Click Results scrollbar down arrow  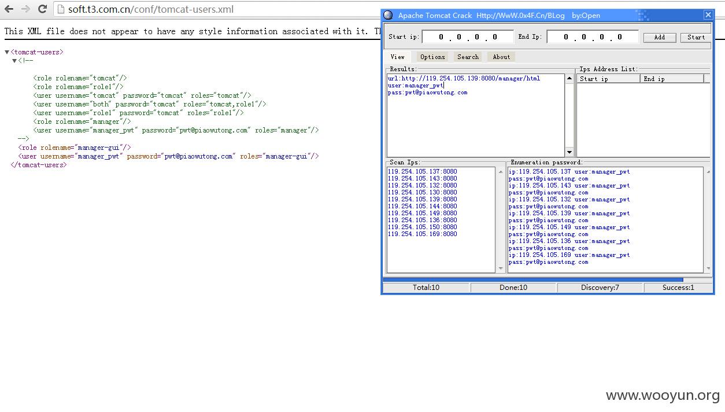pos(569,152)
